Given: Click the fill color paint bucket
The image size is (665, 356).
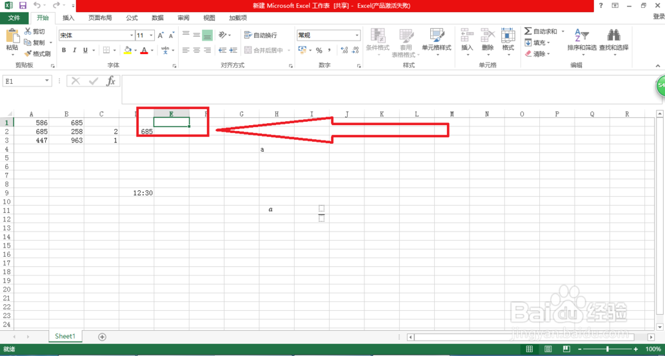Looking at the screenshot, I should (x=127, y=50).
